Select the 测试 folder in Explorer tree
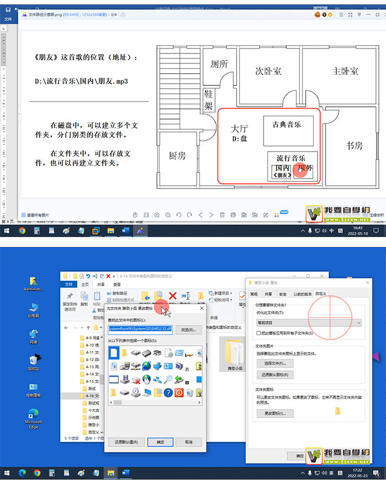 [89, 389]
